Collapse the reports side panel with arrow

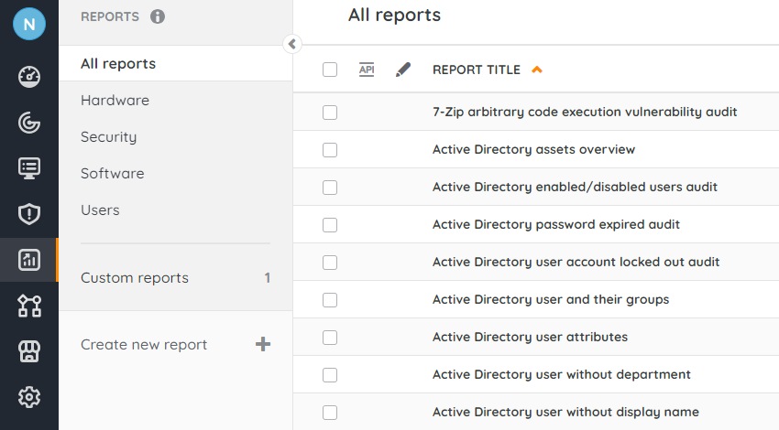coord(292,44)
